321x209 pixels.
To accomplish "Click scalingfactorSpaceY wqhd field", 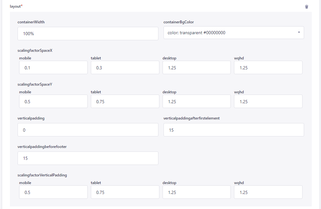I will pyautogui.click(x=268, y=102).
